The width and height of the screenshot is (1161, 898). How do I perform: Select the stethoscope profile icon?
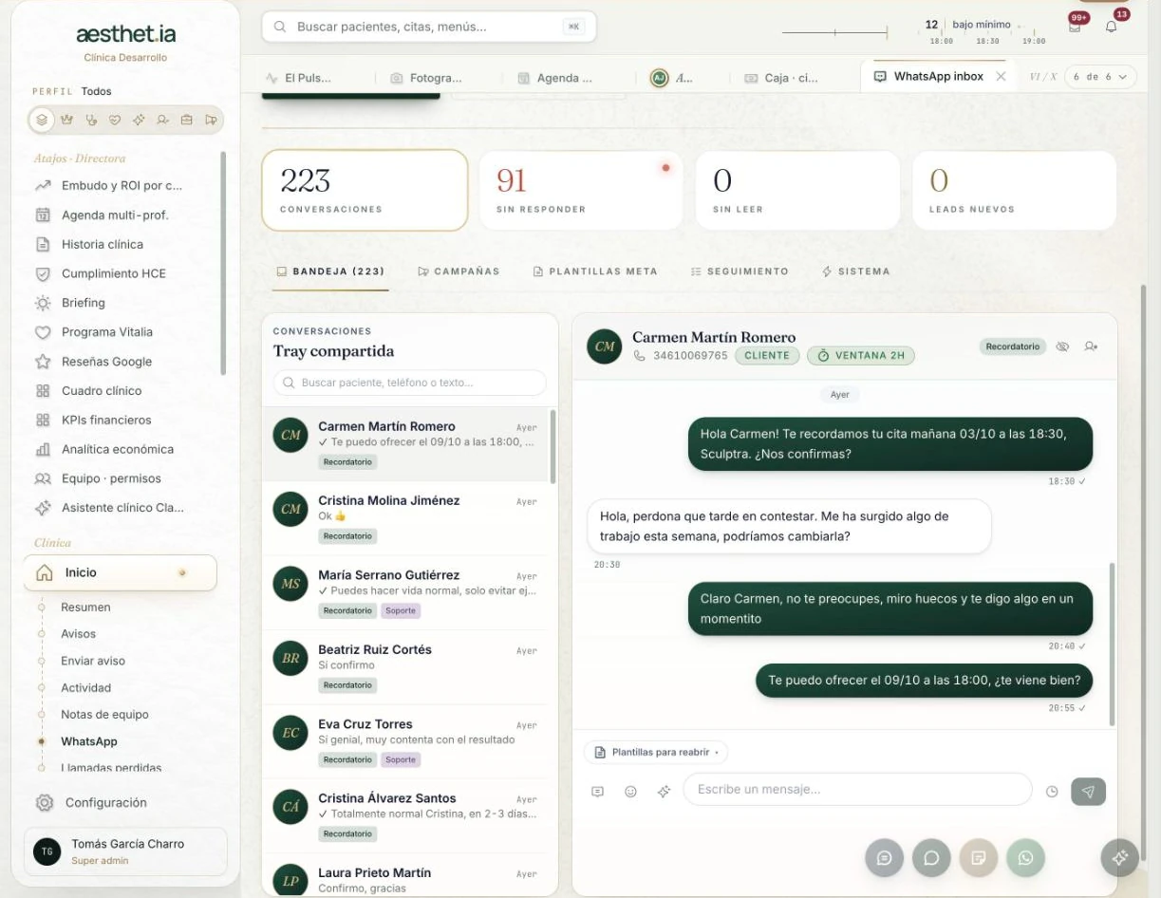pyautogui.click(x=91, y=120)
